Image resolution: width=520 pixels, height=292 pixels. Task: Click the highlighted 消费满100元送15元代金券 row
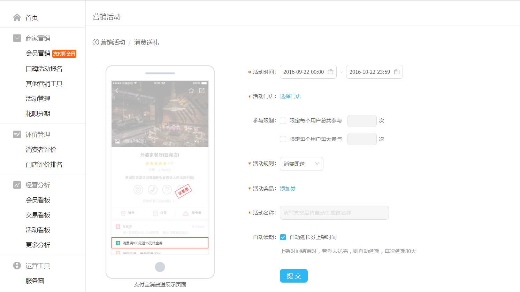(x=160, y=243)
